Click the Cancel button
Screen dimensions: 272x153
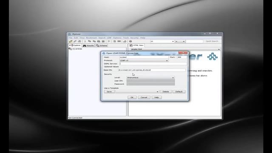[144, 97]
